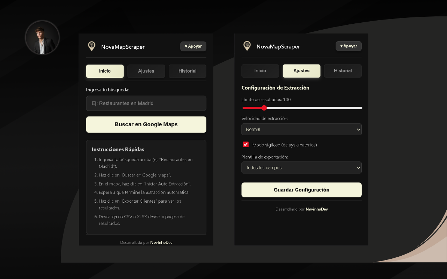The height and width of the screenshot is (279, 447).
Task: Open the Historial tab on the right panel
Action: [343, 71]
